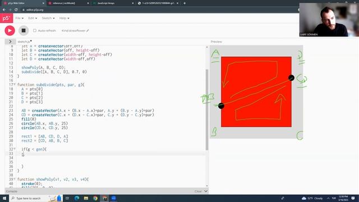Collapse the showPoly function fold arrow at line 39

15,179
